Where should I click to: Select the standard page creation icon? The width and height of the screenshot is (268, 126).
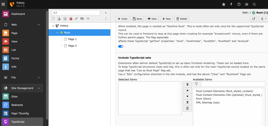pos(53,19)
